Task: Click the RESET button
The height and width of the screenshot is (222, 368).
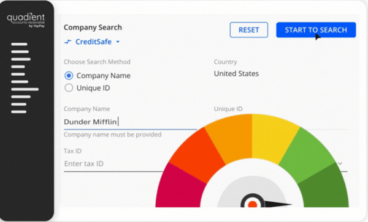Action: point(249,30)
